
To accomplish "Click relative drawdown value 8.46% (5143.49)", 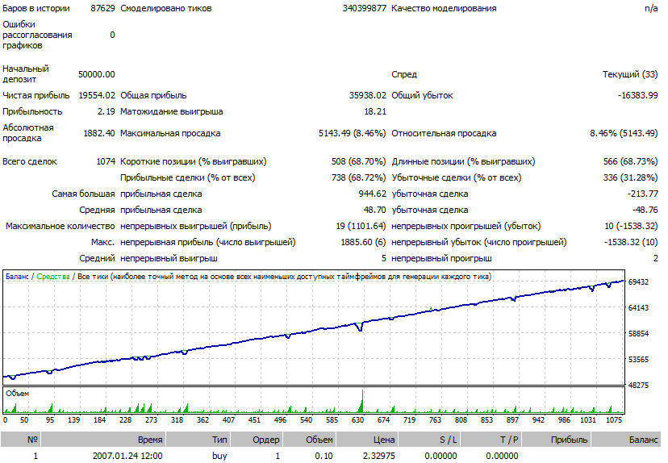I will point(624,133).
